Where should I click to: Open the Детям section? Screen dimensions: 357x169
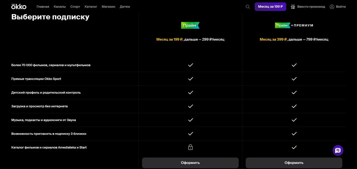[x=125, y=7]
